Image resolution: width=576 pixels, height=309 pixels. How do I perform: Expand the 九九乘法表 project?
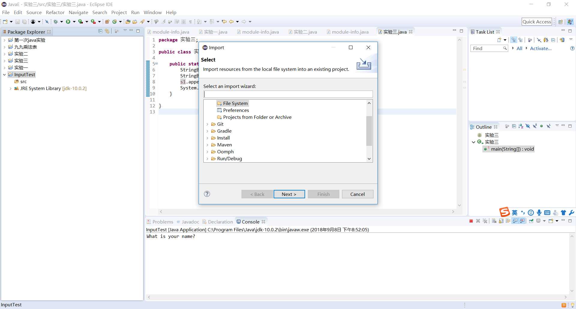(x=4, y=47)
